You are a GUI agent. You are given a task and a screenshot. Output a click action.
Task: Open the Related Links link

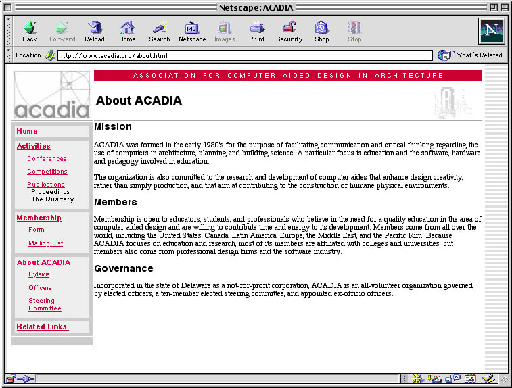42,326
